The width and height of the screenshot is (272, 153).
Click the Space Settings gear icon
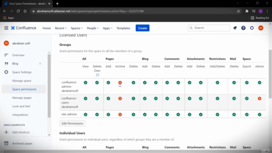pyautogui.click(x=6, y=72)
